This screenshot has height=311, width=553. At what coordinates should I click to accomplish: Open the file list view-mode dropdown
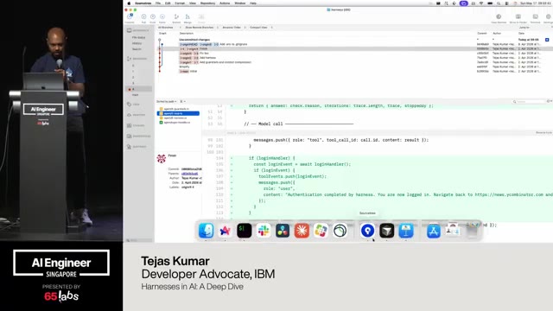point(182,102)
